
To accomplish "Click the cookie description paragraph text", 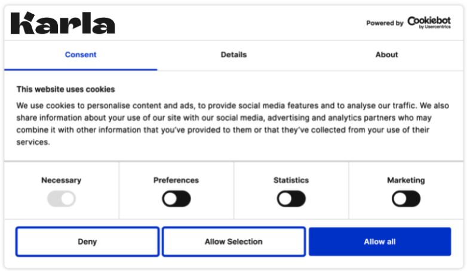I will point(233,124).
